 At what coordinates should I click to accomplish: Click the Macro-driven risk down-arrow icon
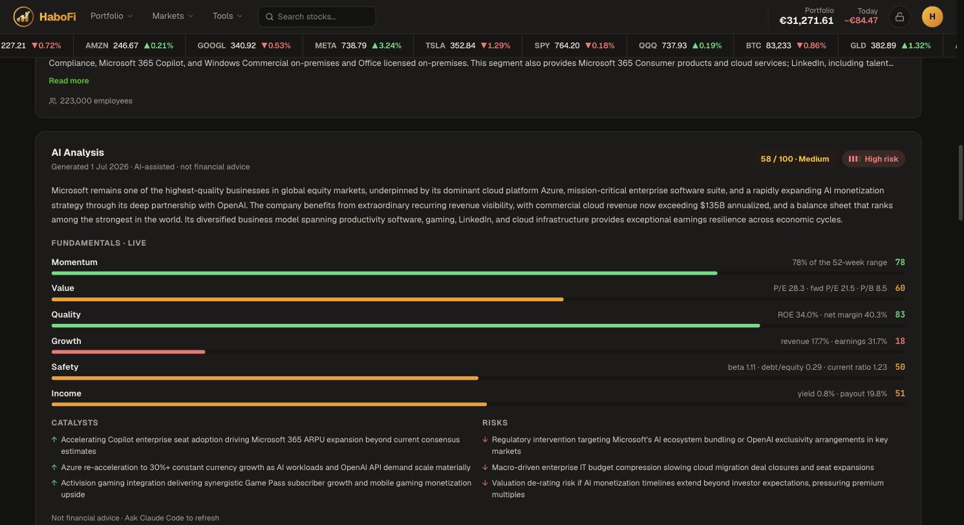pos(485,467)
